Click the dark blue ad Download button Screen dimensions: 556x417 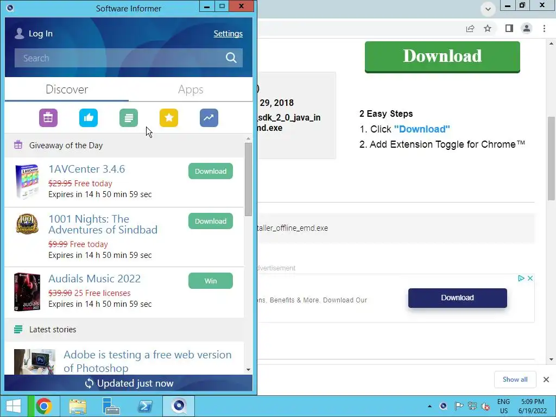click(457, 298)
